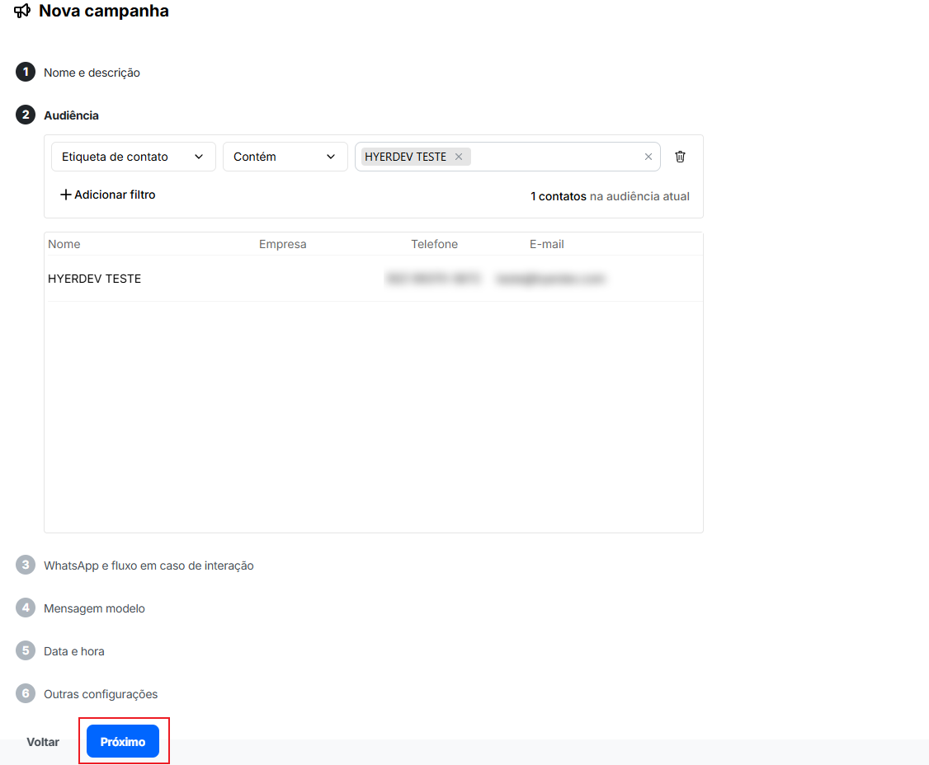Go to step 1 Nome e descrição
This screenshot has height=765, width=929.
pyautogui.click(x=92, y=73)
